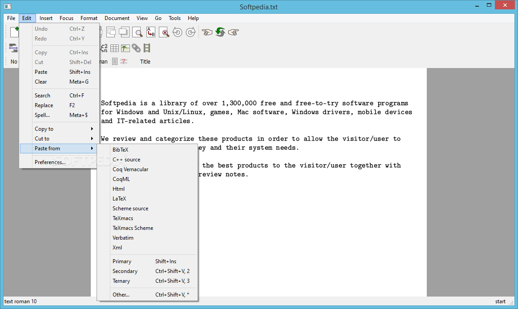Screen dimensions: 518x309
Task: Click the right-pointing hand Forward icon
Action: tap(233, 32)
